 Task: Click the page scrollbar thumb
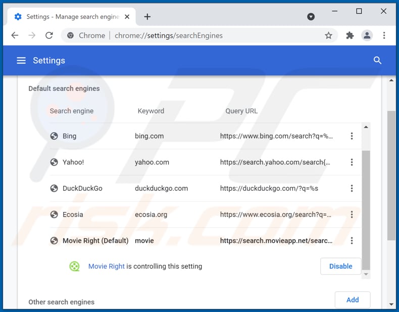[391, 175]
